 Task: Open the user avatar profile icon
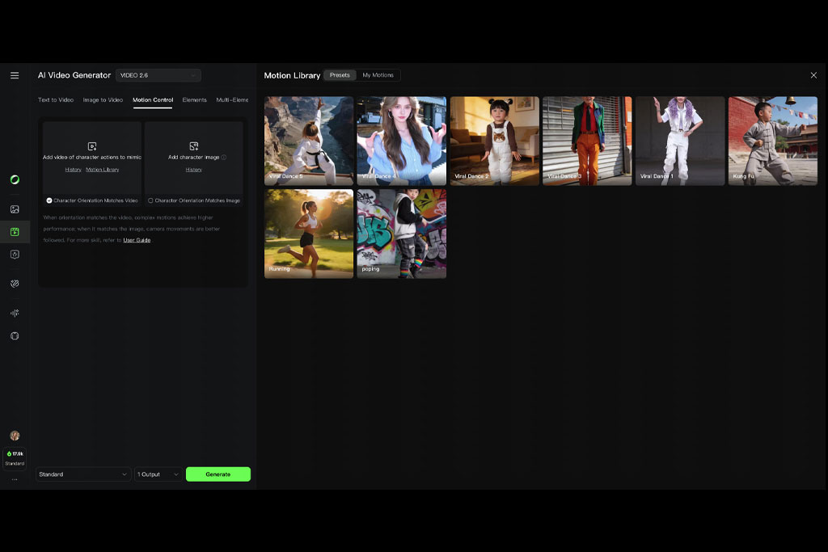point(15,436)
